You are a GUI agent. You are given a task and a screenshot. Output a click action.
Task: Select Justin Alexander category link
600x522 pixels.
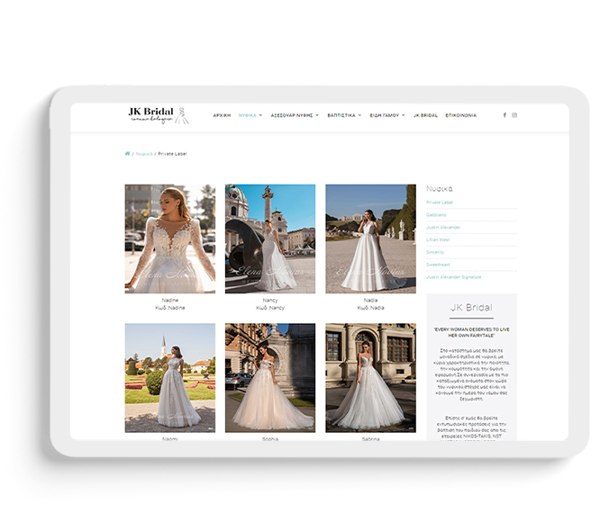(x=443, y=228)
